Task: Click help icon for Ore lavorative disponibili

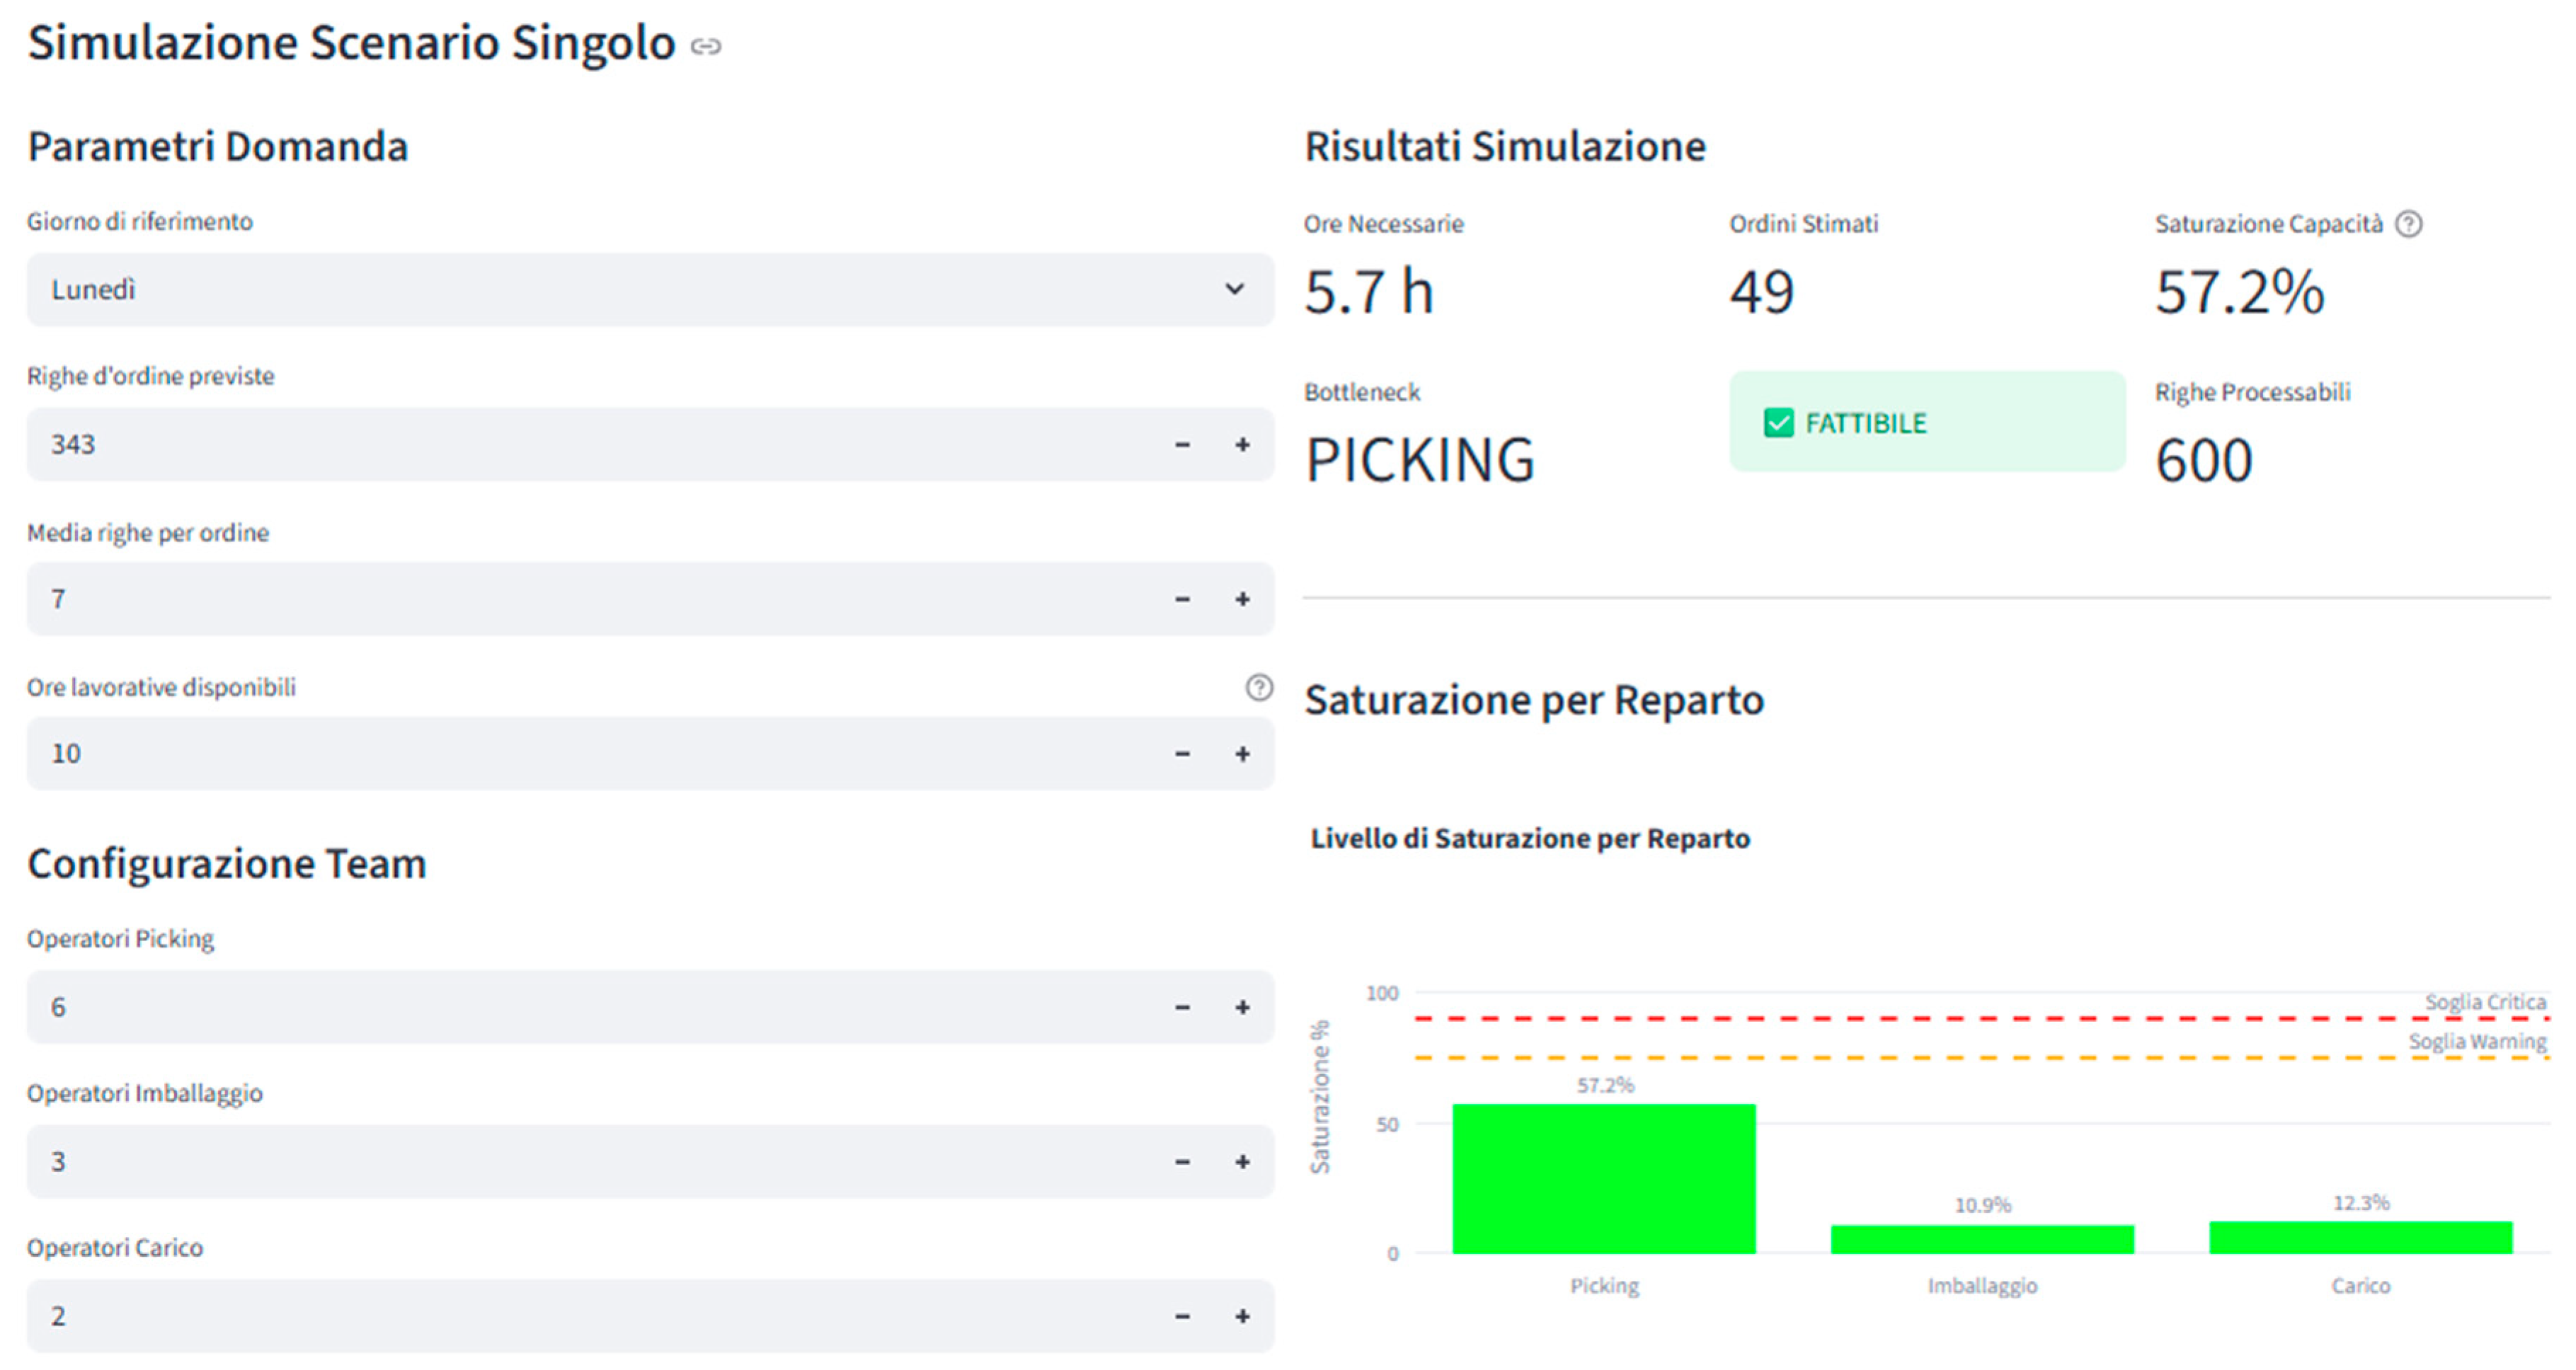Action: coord(1258,687)
